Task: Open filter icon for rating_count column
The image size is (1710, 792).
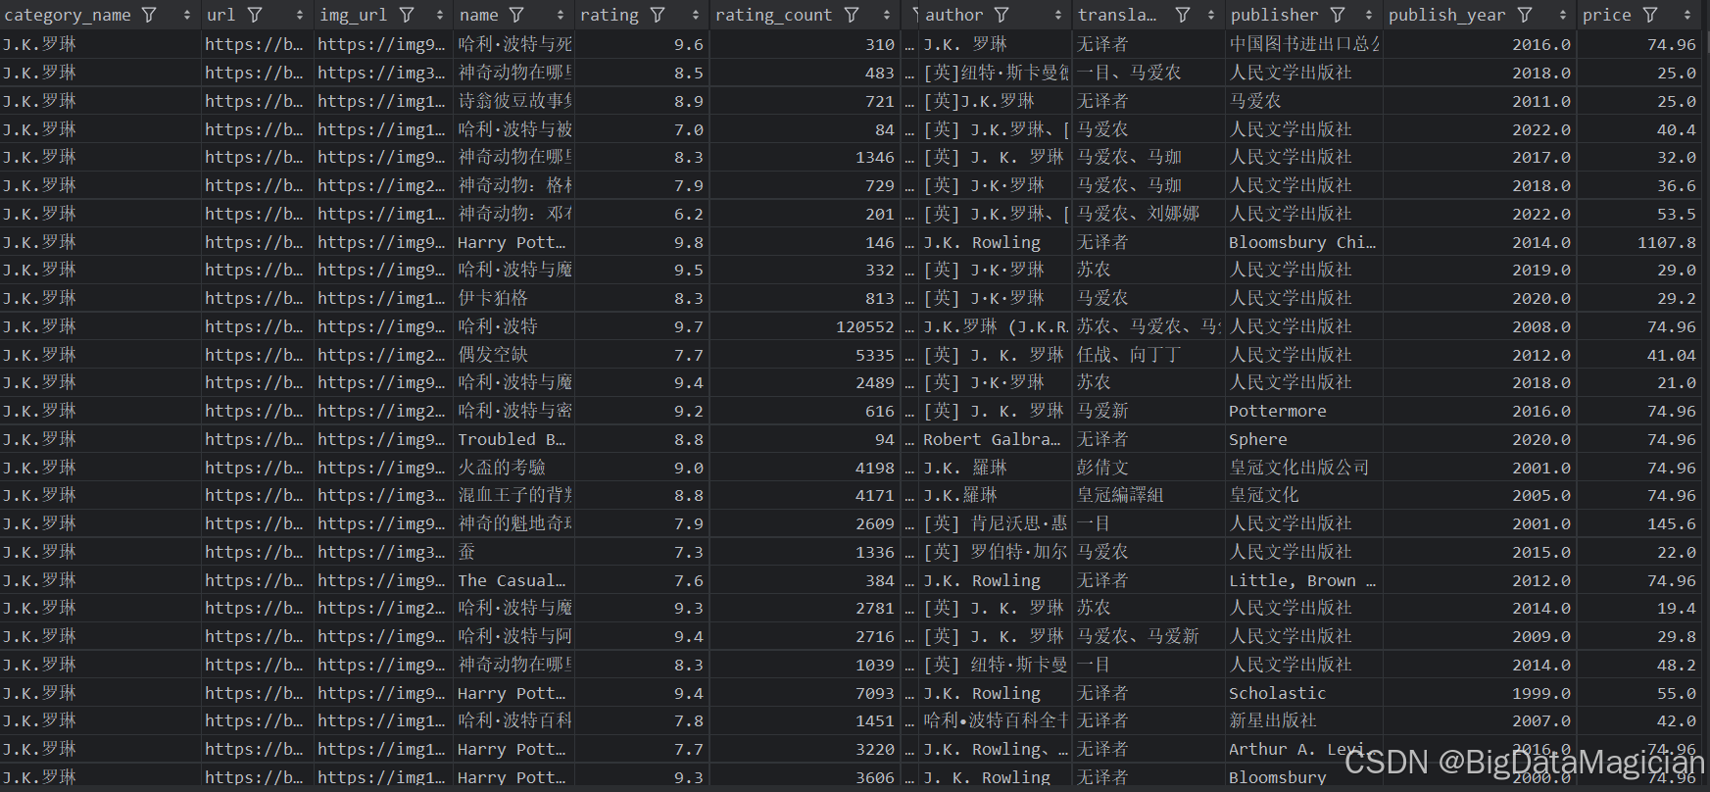Action: point(852,15)
